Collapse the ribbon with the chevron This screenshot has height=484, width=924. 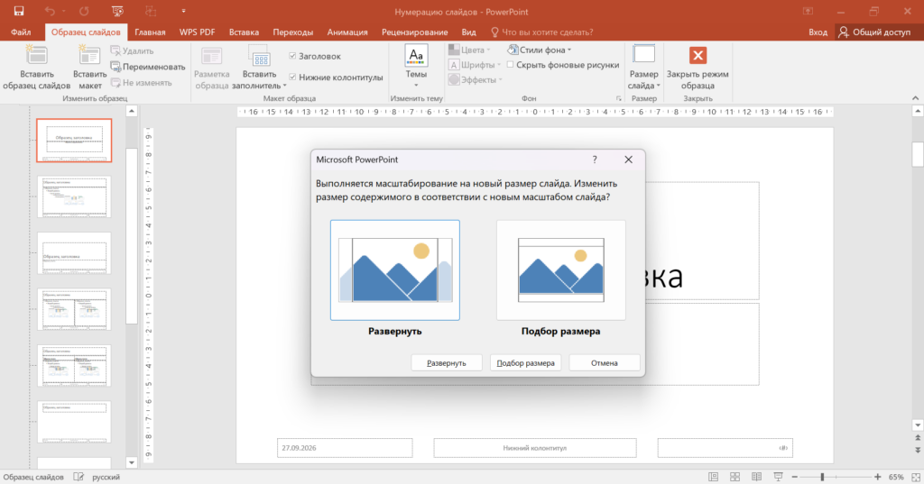pos(915,98)
